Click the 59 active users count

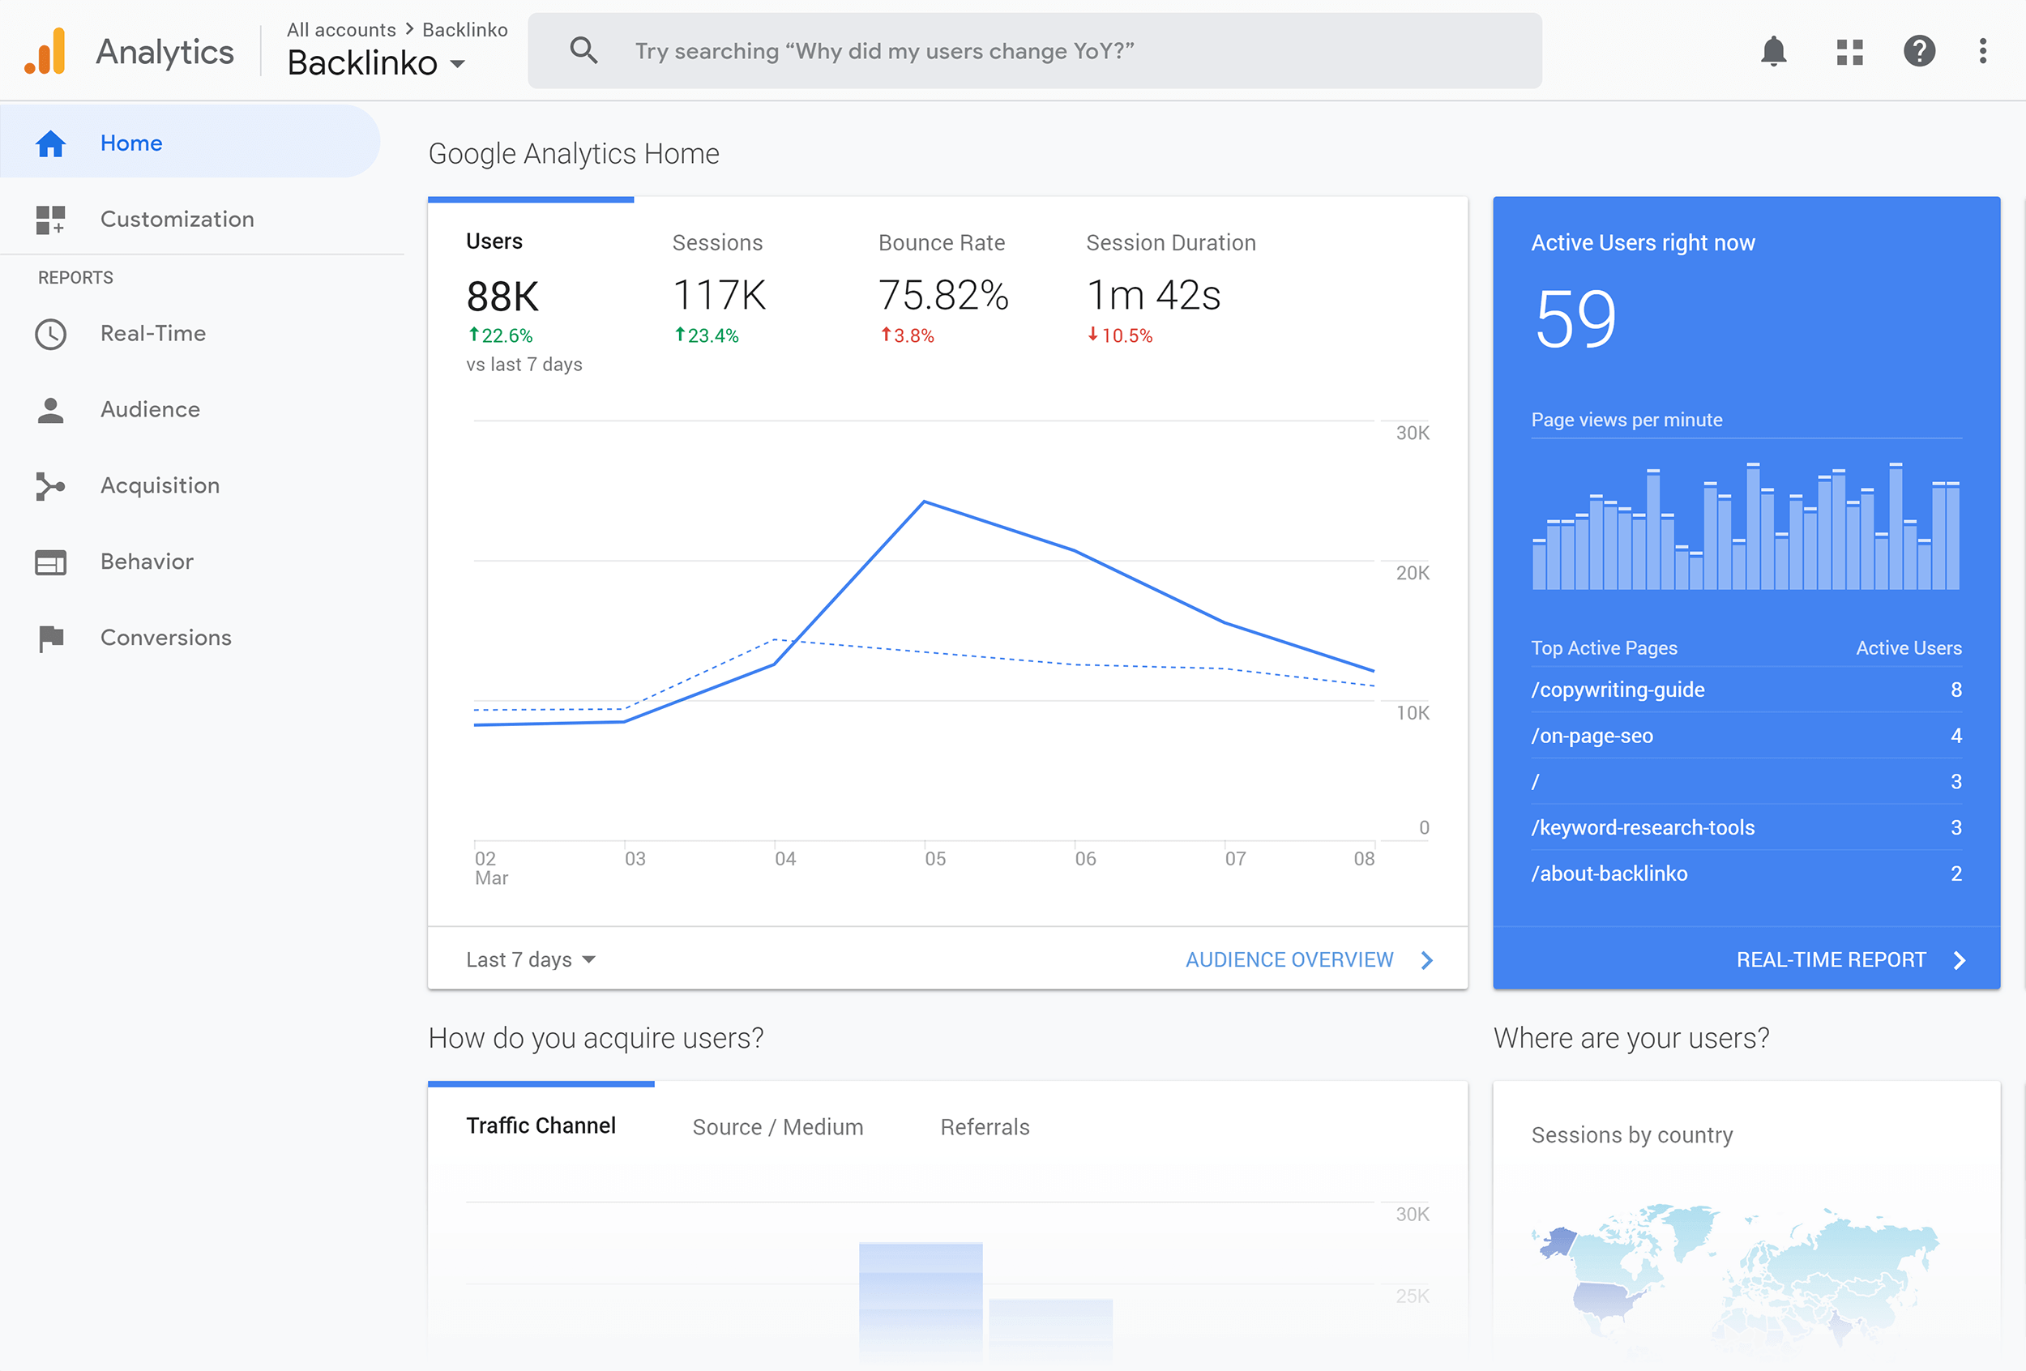pyautogui.click(x=1575, y=319)
